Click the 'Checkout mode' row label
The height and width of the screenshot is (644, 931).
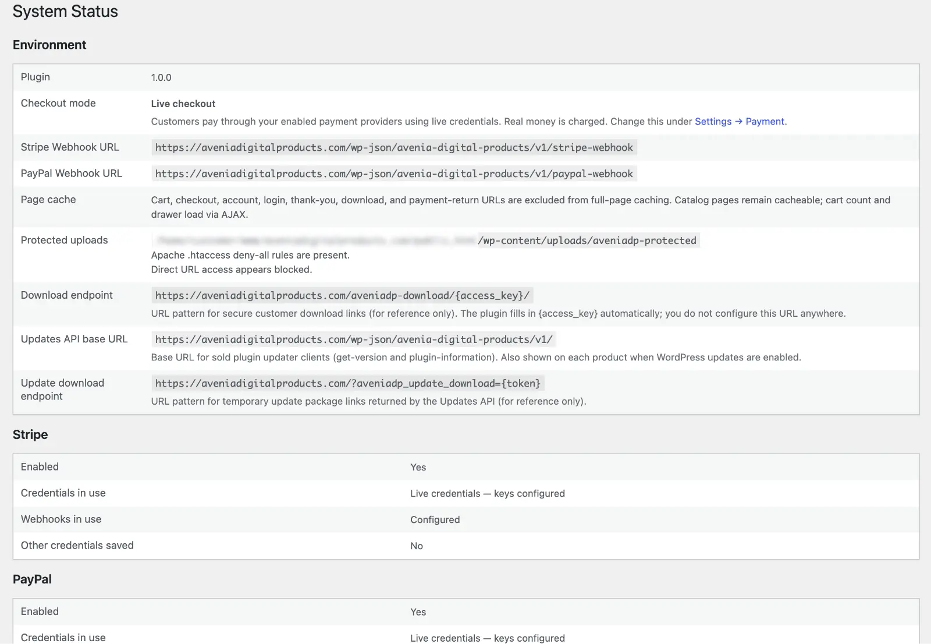point(58,103)
